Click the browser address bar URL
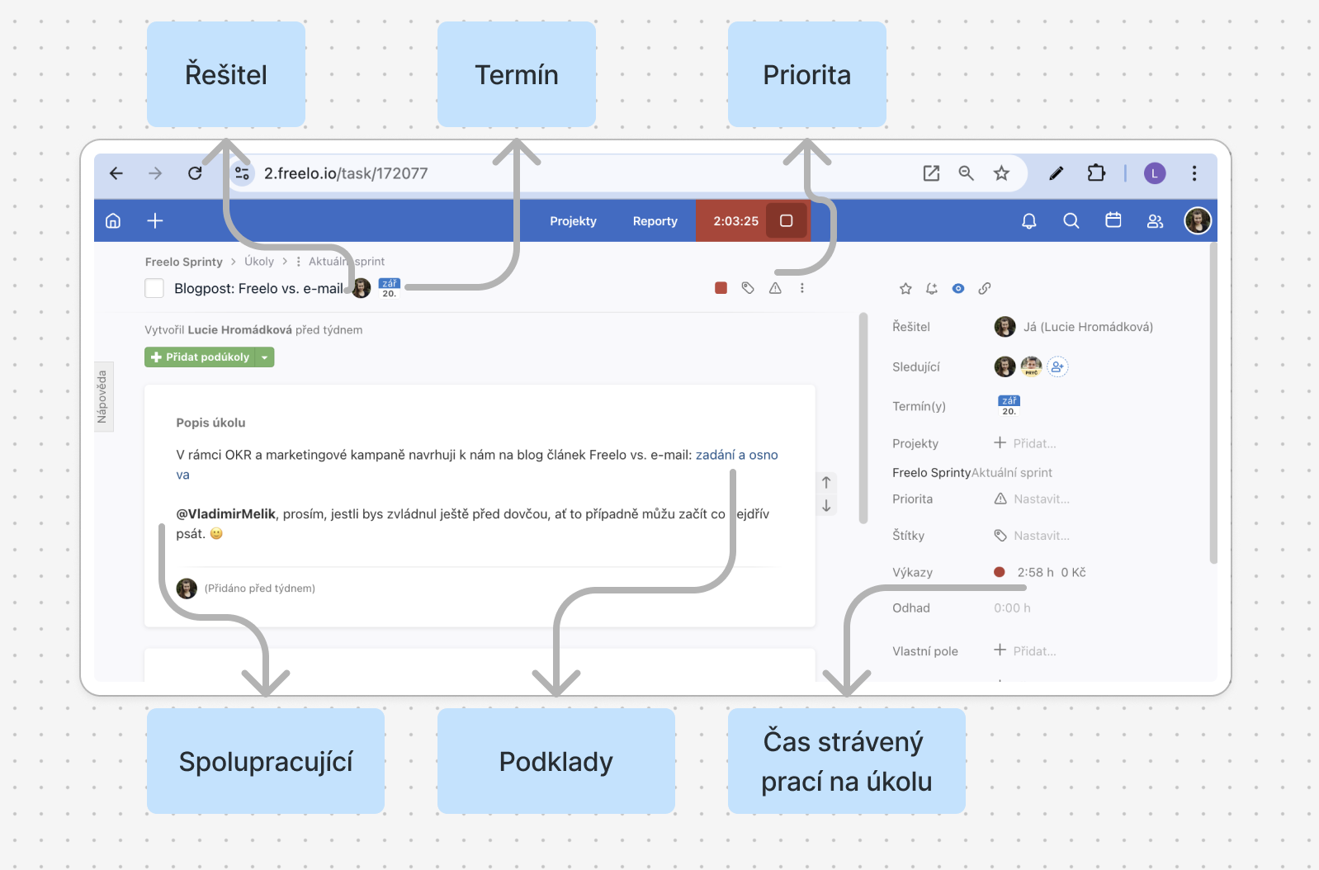Image resolution: width=1319 pixels, height=870 pixels. pyautogui.click(x=346, y=173)
